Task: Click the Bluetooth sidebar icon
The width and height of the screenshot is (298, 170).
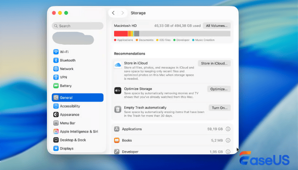Action: tap(56, 60)
